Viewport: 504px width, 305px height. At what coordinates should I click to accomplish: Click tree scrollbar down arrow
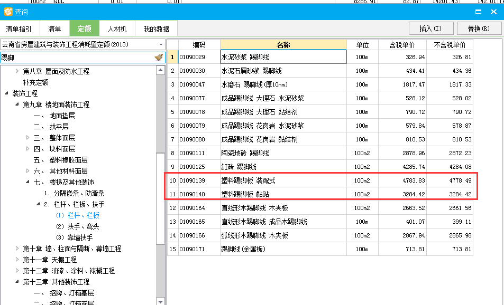[160, 301]
